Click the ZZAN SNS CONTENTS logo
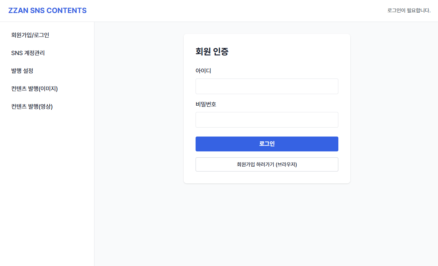The width and height of the screenshot is (438, 266). (x=47, y=10)
